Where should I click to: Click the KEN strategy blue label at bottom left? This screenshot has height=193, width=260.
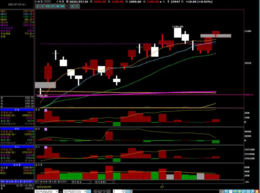(17, 181)
